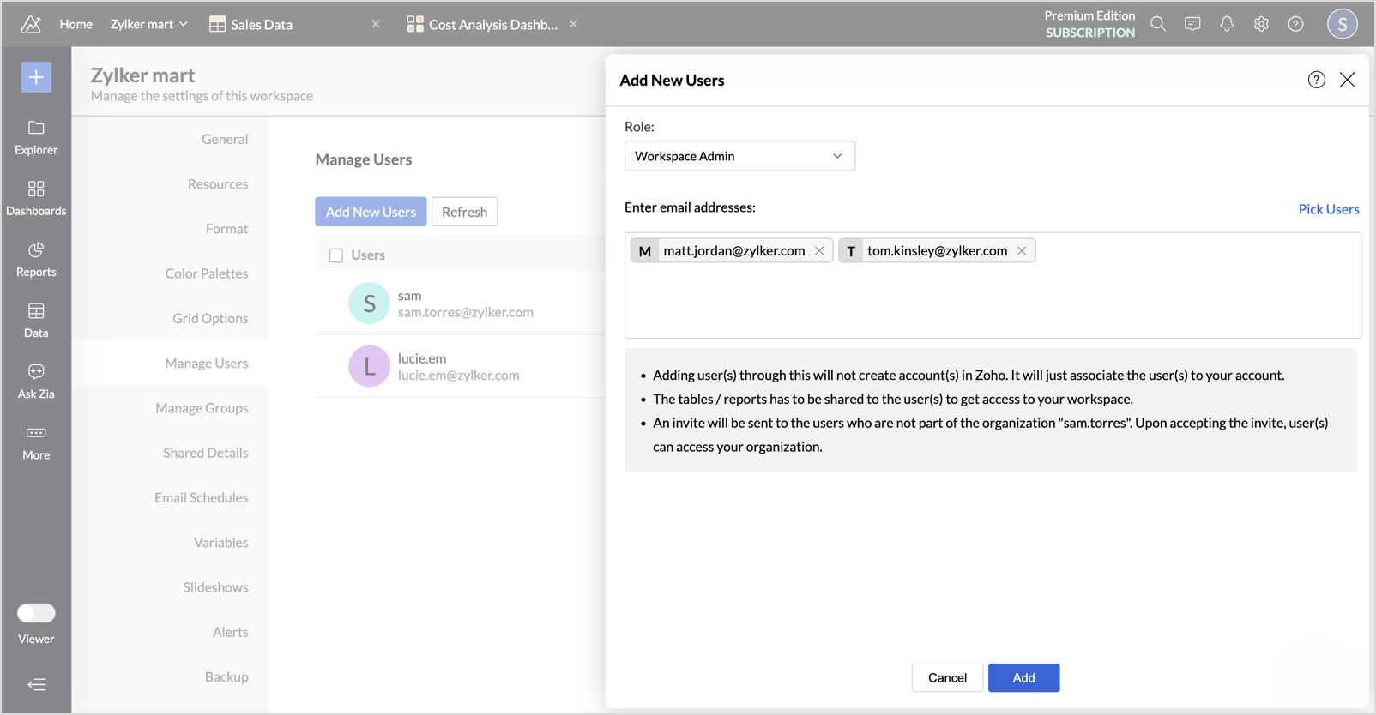Select Manage Groups in settings menu
Screen dimensions: 1376x715
coord(202,408)
